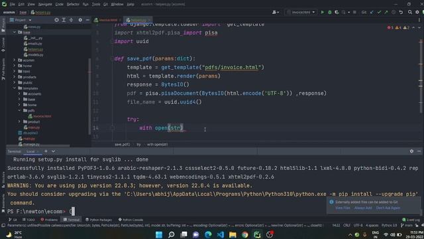
Task: Open the Problems tool window tab
Action: 49,220
